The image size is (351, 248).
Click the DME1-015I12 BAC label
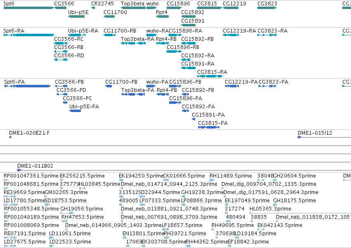coord(315,133)
